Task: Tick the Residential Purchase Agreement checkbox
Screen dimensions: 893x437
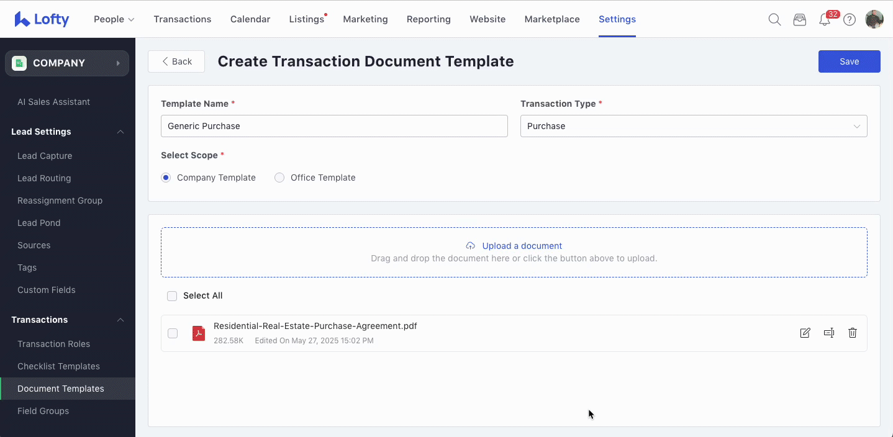Action: [x=173, y=333]
